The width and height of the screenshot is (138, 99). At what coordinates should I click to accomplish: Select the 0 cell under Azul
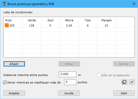click(x=50, y=25)
